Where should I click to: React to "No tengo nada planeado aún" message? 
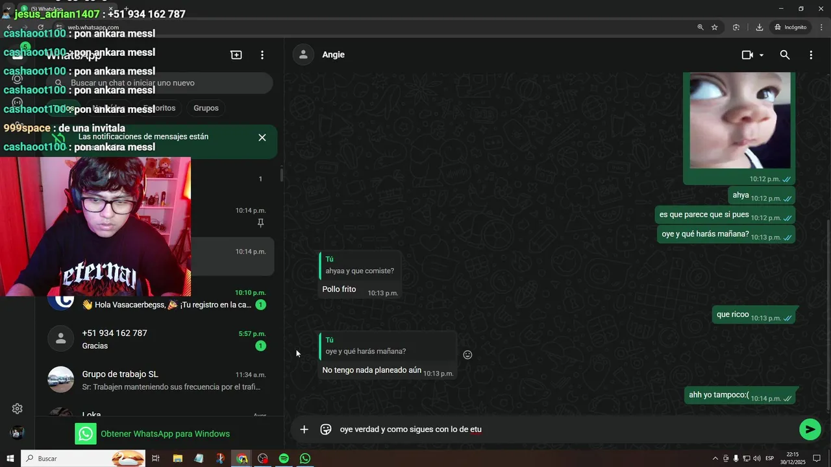[x=467, y=355]
